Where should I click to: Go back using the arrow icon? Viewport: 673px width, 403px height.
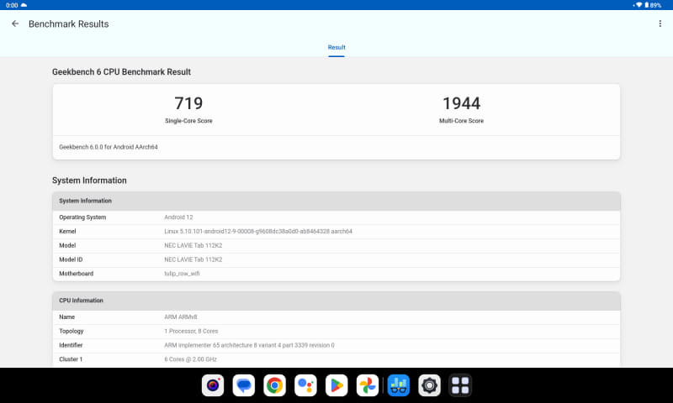click(x=15, y=24)
